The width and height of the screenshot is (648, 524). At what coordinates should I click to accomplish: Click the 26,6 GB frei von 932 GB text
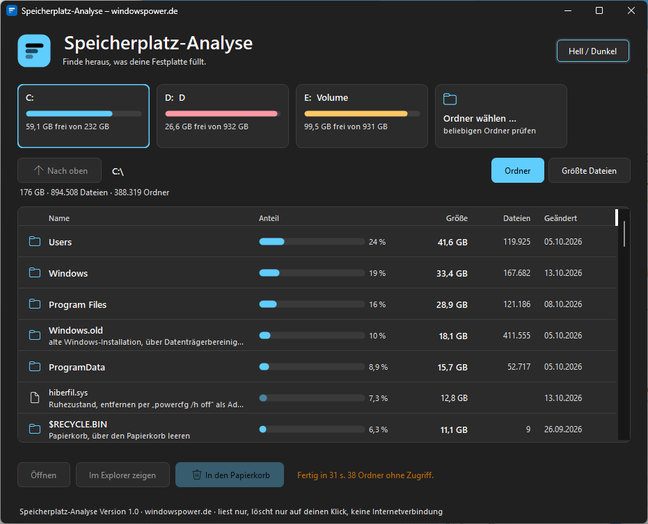pos(207,126)
